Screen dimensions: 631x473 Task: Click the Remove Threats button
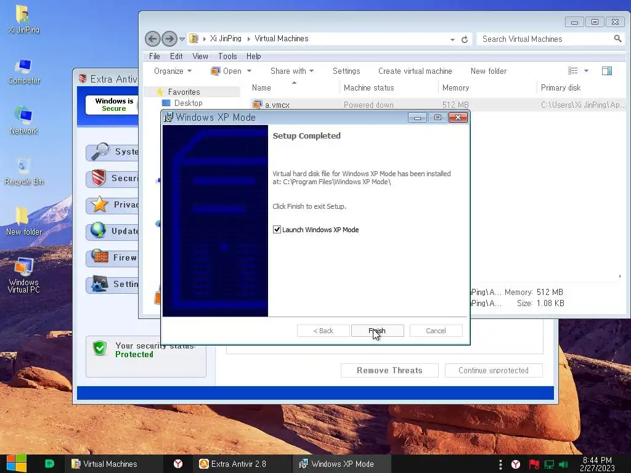pyautogui.click(x=389, y=370)
